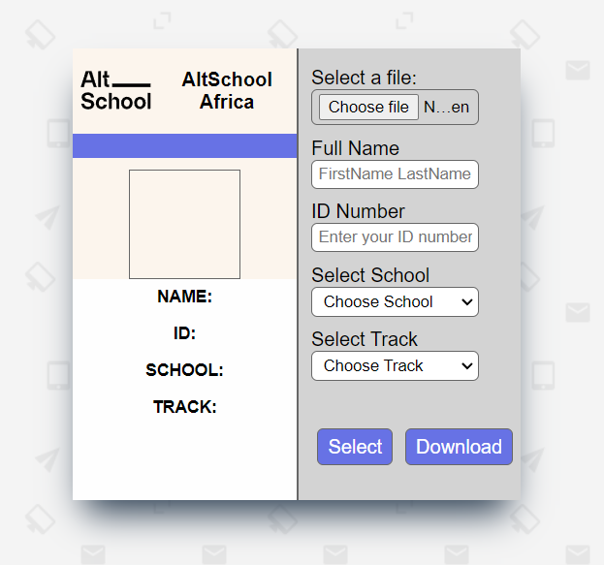
Task: Click the ID Number input field
Action: pos(395,237)
